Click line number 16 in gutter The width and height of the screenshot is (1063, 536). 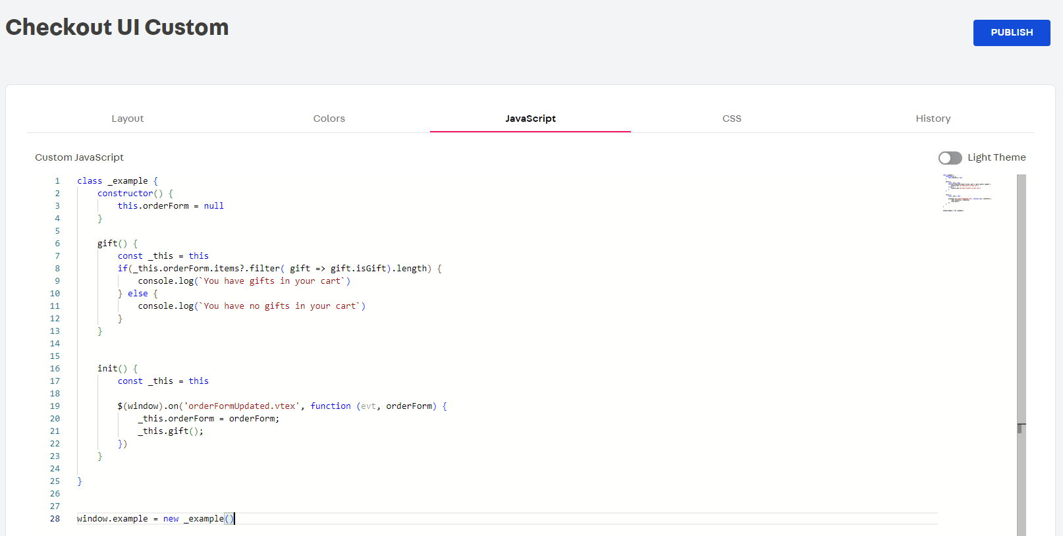(x=55, y=369)
